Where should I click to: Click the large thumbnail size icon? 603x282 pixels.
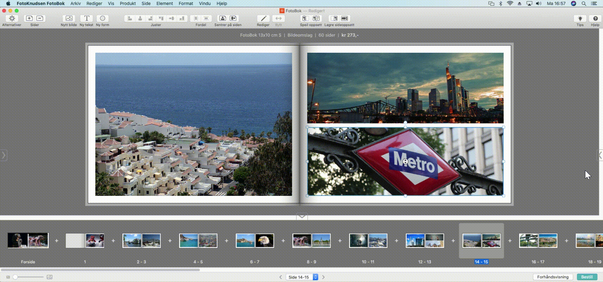49,277
